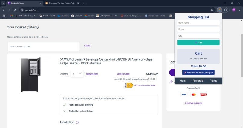Click the discount tag icon near Total
This screenshot has height=128, width=243.
(171, 82)
